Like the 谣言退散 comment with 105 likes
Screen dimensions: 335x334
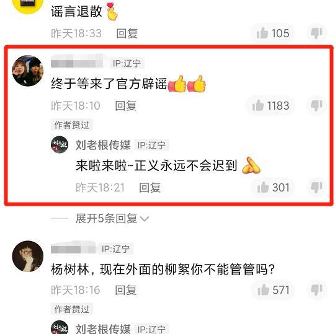click(x=272, y=33)
